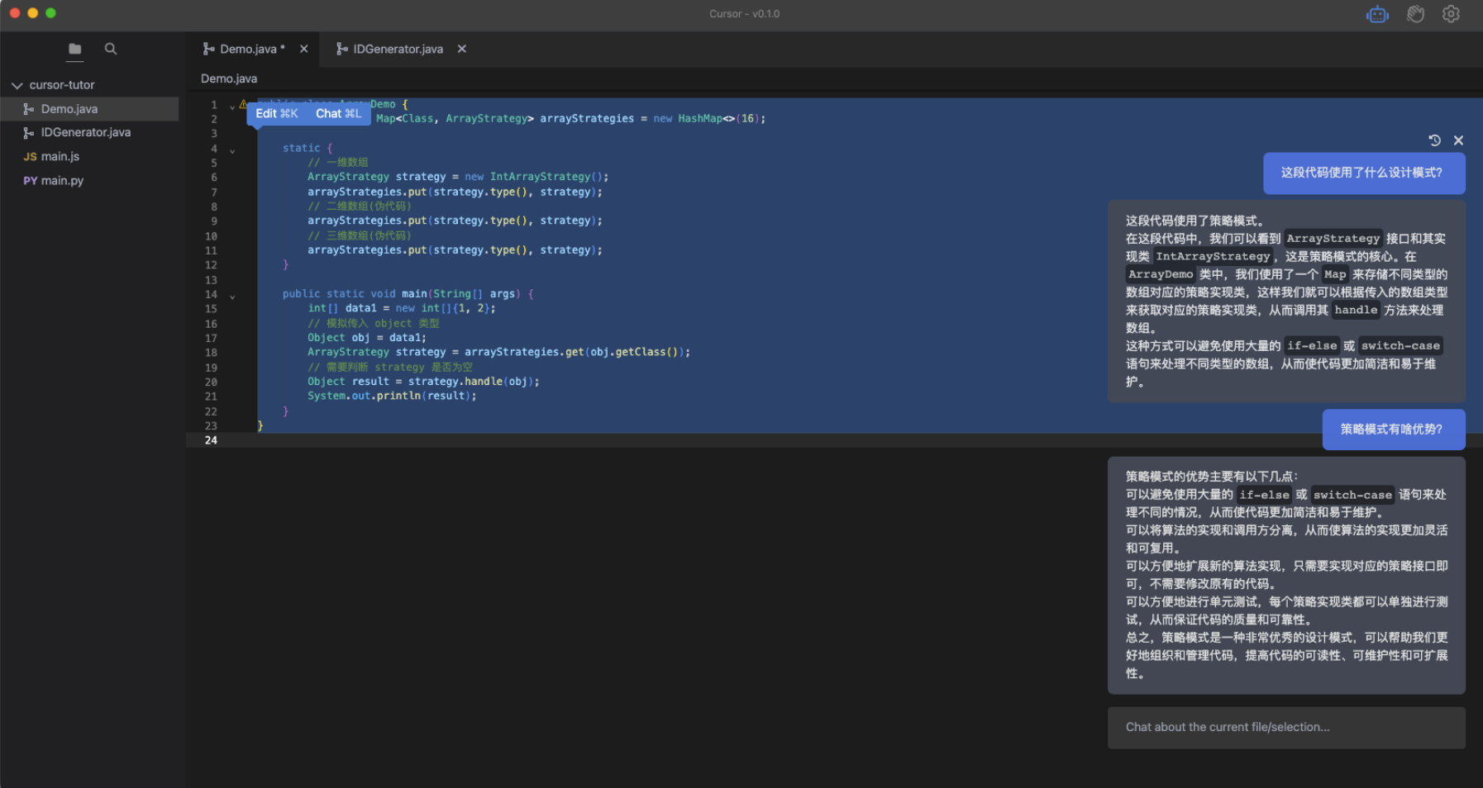Click the 'Object obj = data1;' line
Viewport: 1483px width, 788px height.
(x=367, y=338)
